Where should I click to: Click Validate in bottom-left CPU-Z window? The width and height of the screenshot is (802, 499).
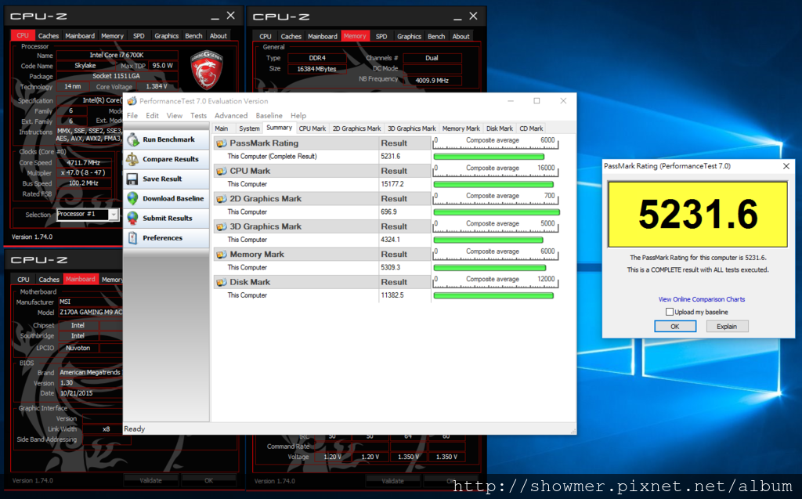(150, 480)
